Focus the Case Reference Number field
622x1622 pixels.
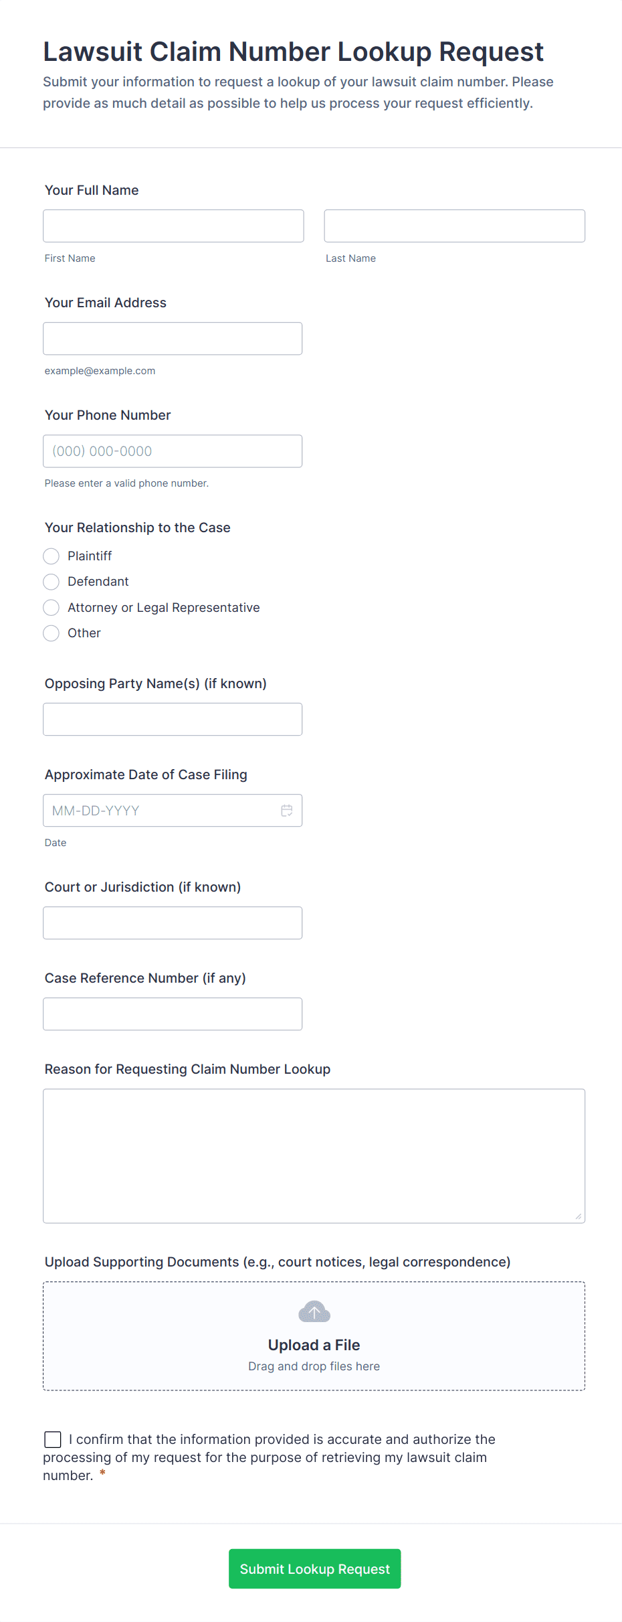click(173, 1014)
